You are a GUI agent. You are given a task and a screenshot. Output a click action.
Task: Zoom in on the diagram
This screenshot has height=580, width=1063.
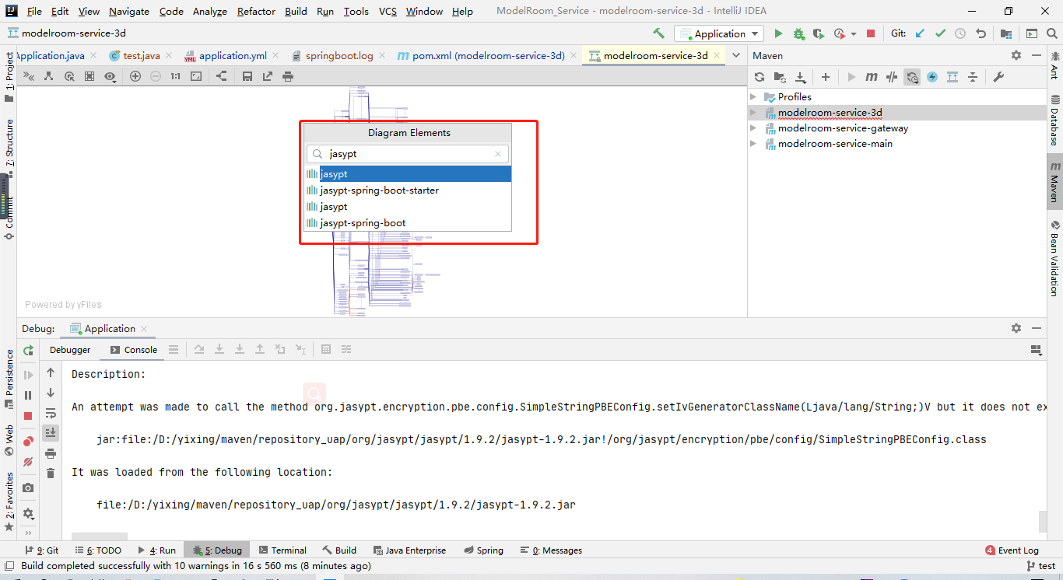click(x=135, y=76)
